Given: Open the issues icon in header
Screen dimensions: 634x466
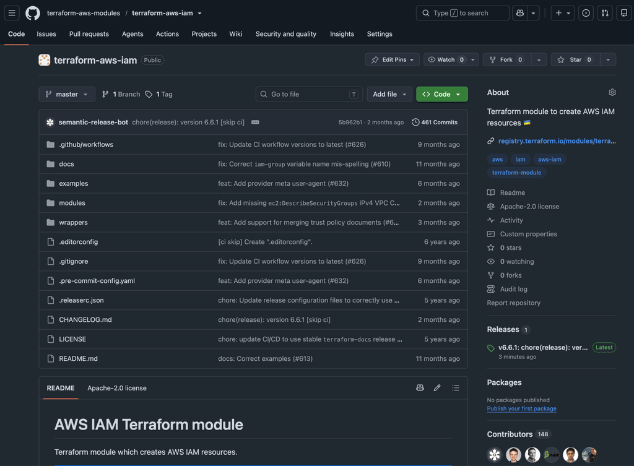Looking at the screenshot, I should tap(586, 13).
